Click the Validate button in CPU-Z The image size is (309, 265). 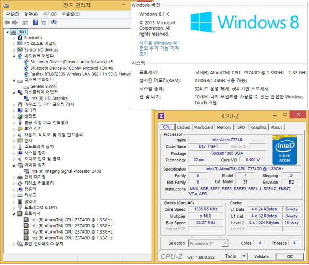tap(262, 257)
